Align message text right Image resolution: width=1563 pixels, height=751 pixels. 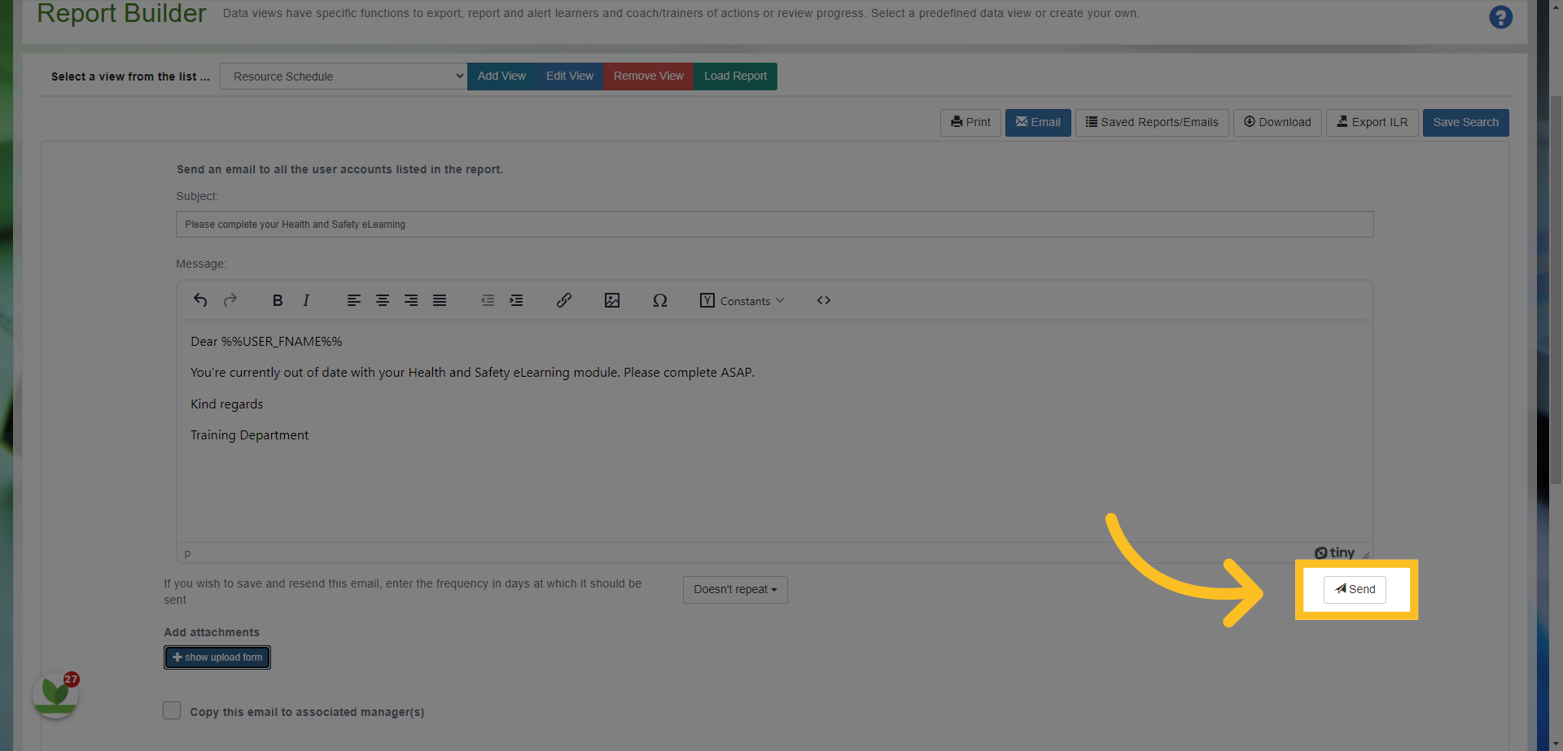(411, 300)
